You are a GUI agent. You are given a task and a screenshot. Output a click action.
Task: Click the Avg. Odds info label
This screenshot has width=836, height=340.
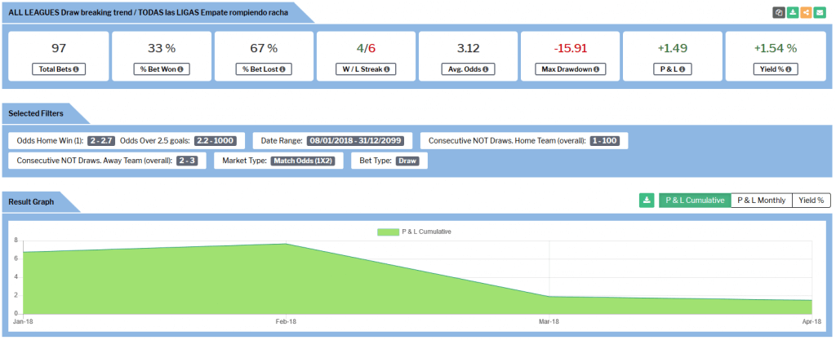468,69
